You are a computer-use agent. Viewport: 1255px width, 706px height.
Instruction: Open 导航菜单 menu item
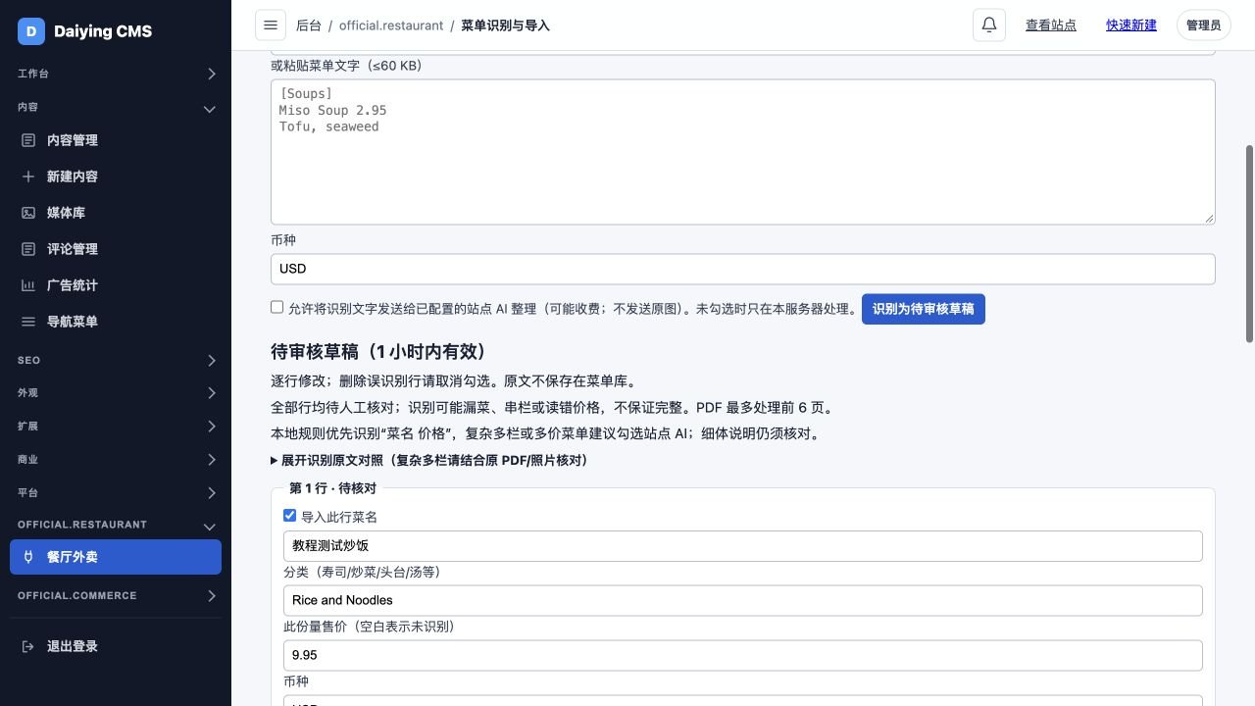116,322
